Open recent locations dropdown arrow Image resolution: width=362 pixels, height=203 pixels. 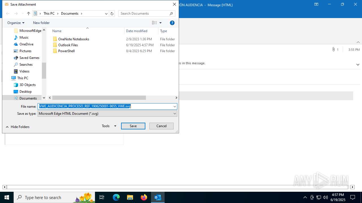[23, 14]
